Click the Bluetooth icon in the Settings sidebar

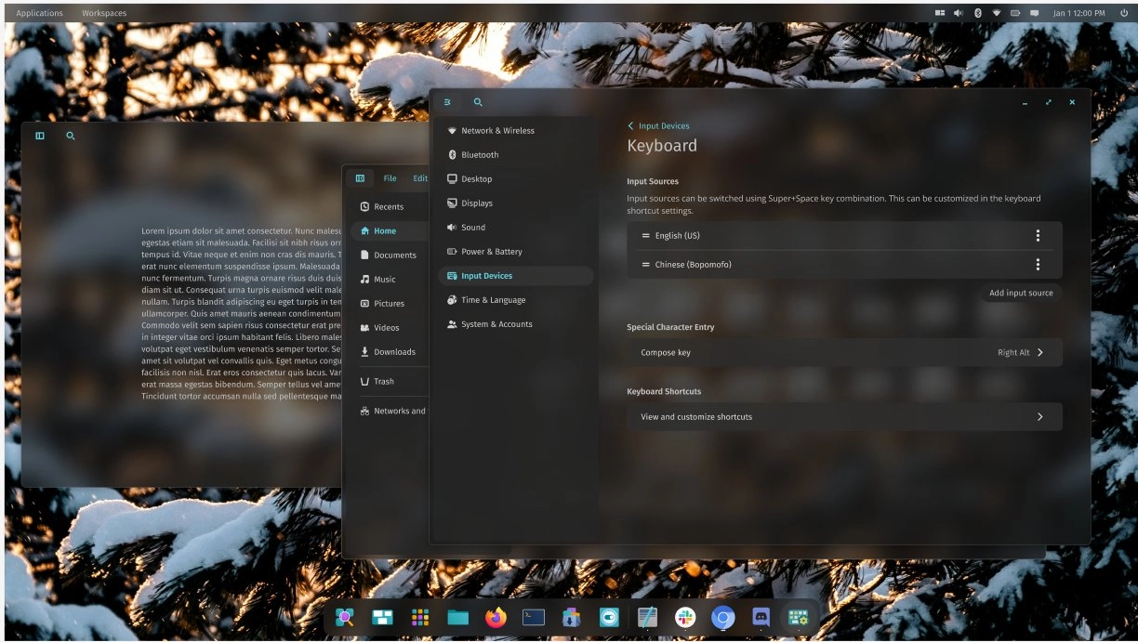(x=452, y=154)
